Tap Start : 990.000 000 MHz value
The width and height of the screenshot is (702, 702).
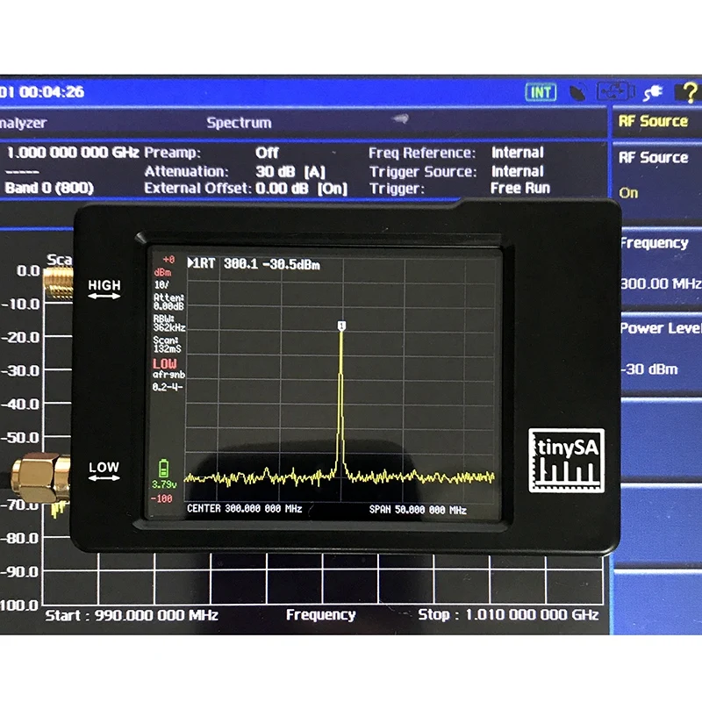pyautogui.click(x=132, y=615)
